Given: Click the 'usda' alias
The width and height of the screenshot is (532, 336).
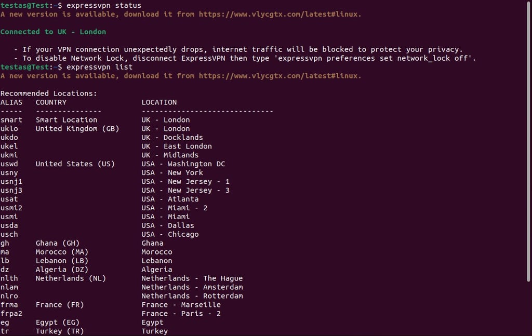Looking at the screenshot, I should click(9, 226).
